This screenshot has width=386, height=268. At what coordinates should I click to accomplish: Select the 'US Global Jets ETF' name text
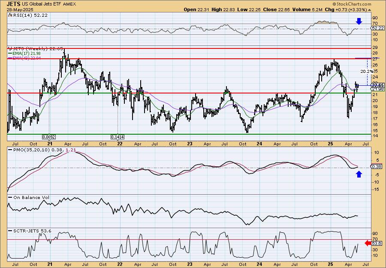tap(42, 4)
